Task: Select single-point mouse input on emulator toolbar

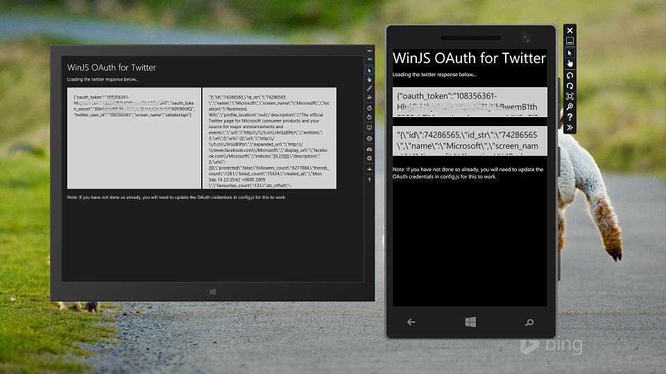Action: (x=570, y=53)
